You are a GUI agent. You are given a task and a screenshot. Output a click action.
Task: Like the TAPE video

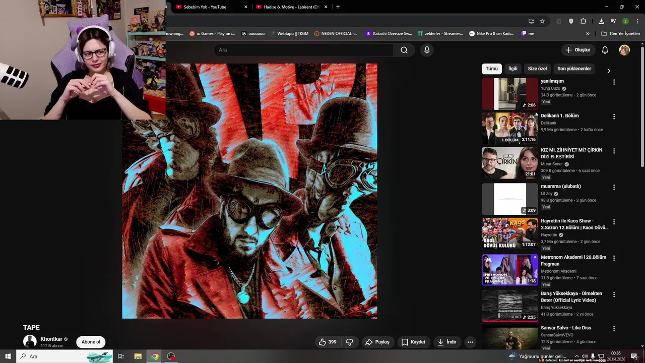click(328, 342)
